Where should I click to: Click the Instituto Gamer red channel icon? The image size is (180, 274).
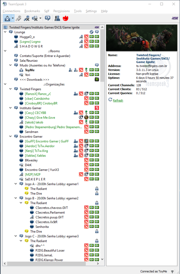pyautogui.click(x=97, y=108)
